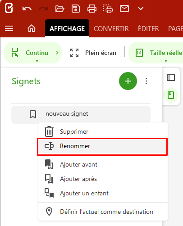
Task: Expand the Continu view options arrow
Action: [x=57, y=53]
